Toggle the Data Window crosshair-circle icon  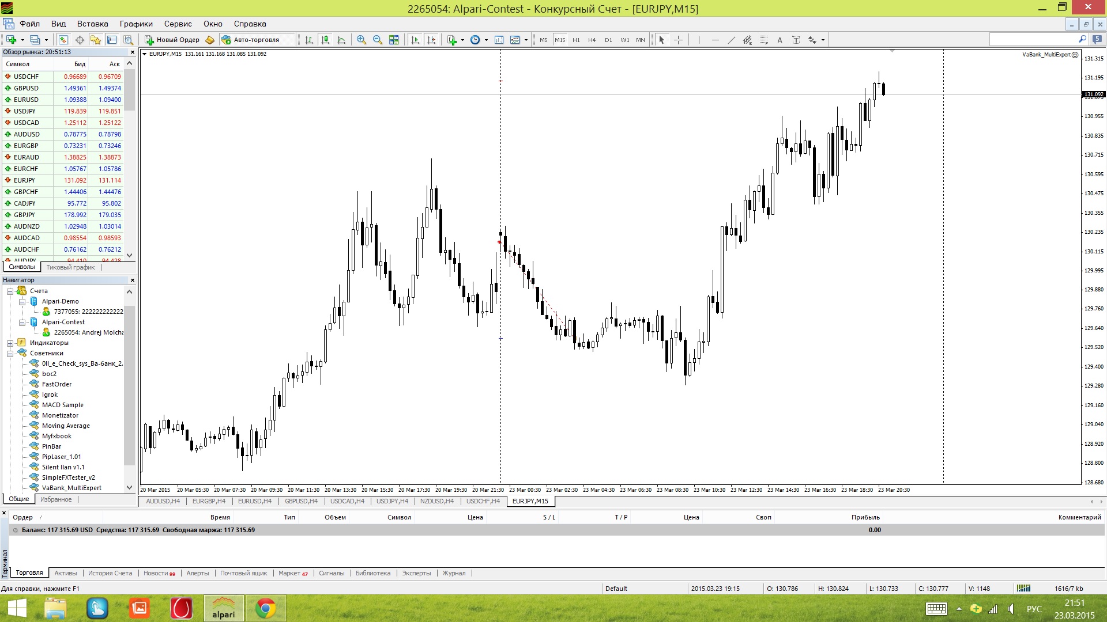point(80,40)
